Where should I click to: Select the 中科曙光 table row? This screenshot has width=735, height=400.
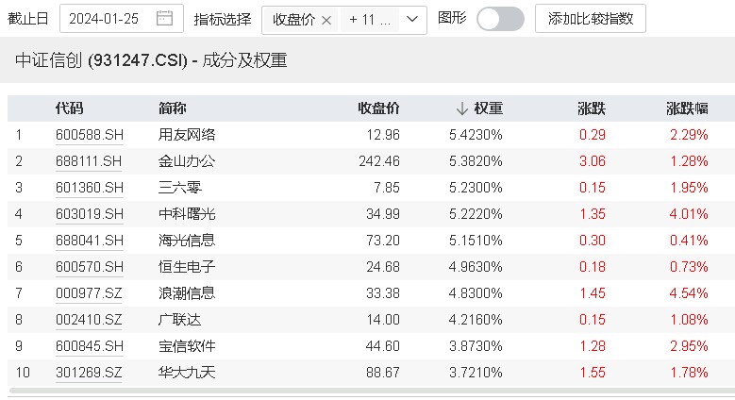coord(371,214)
